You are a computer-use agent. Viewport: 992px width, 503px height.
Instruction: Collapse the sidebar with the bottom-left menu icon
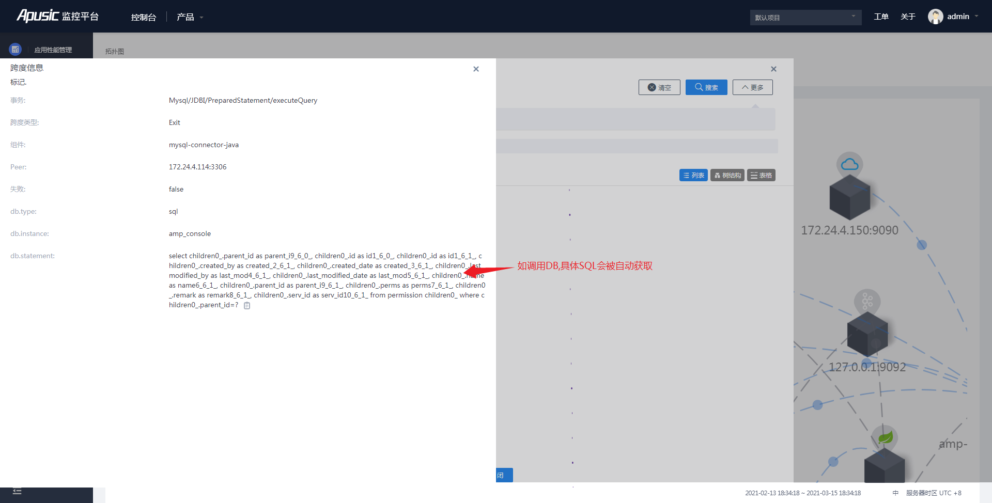(x=17, y=492)
